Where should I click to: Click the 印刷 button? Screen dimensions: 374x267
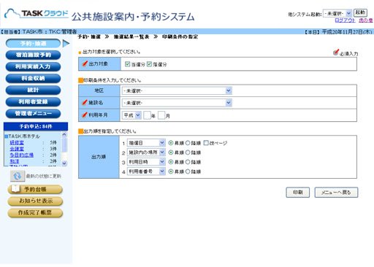298,193
